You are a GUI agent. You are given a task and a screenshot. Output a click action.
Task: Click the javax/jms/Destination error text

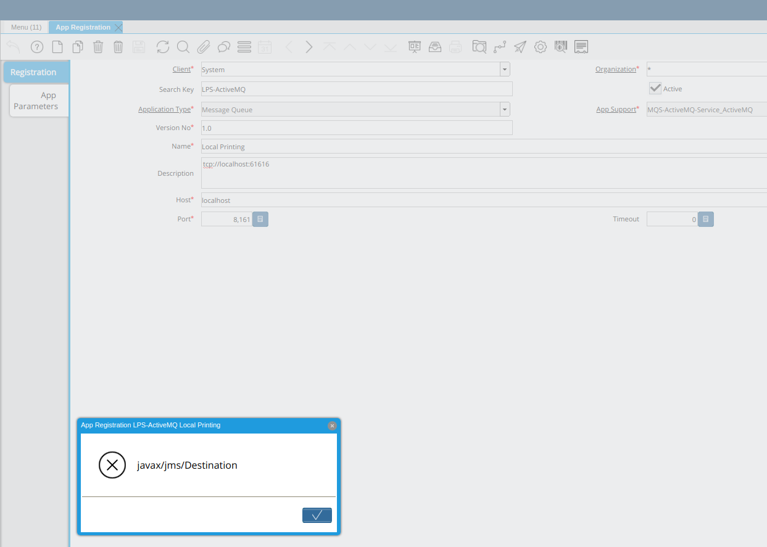[187, 465]
